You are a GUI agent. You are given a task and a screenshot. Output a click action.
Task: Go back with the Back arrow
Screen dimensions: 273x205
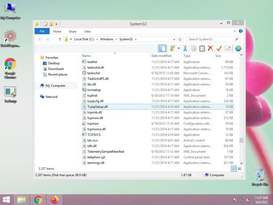(x=40, y=39)
